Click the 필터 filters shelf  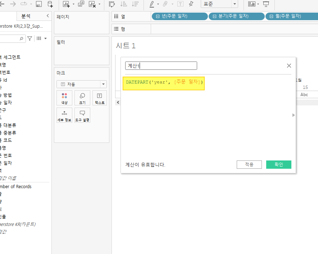[82, 51]
